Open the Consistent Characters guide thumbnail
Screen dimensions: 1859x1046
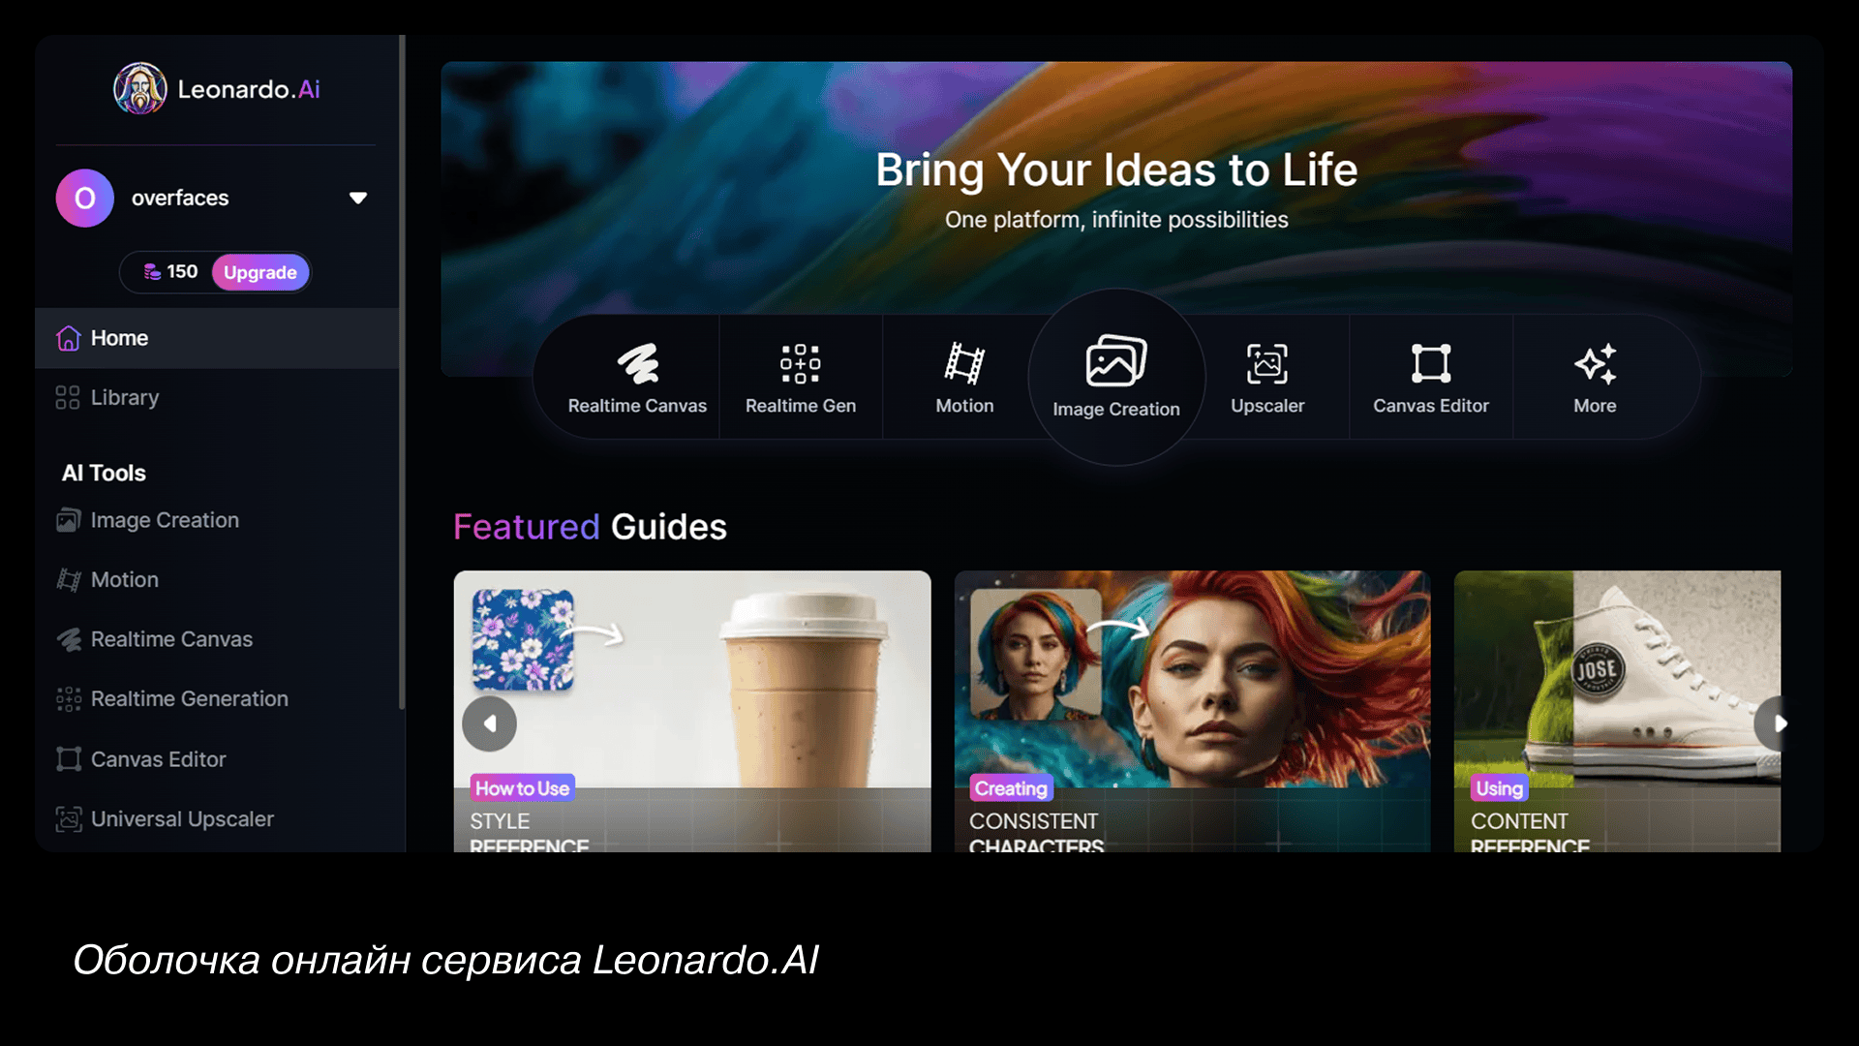pyautogui.click(x=1192, y=711)
